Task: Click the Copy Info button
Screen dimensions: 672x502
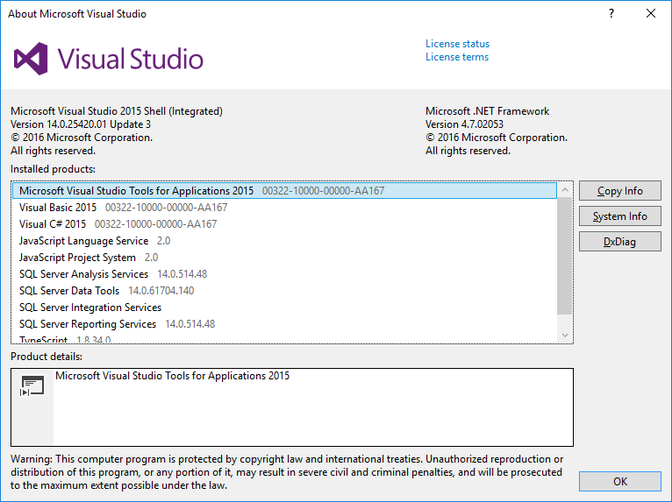Action: (x=619, y=191)
